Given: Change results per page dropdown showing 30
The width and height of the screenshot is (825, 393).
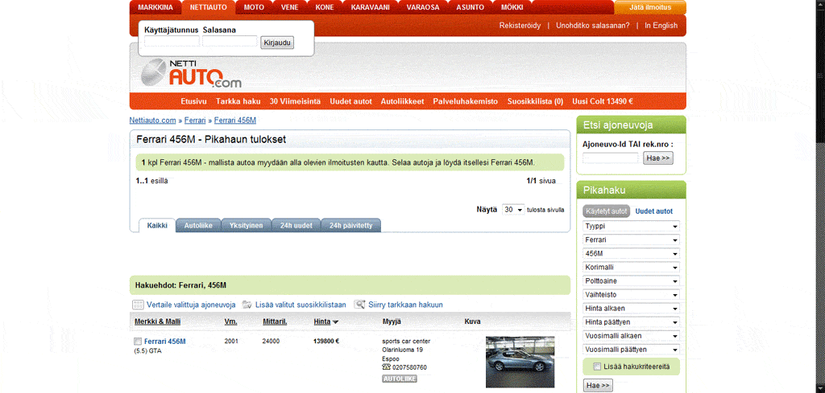Looking at the screenshot, I should pos(513,210).
